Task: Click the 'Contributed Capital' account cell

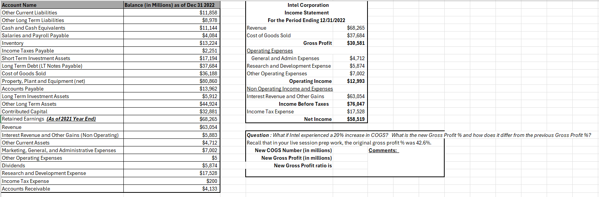Action: [62, 111]
